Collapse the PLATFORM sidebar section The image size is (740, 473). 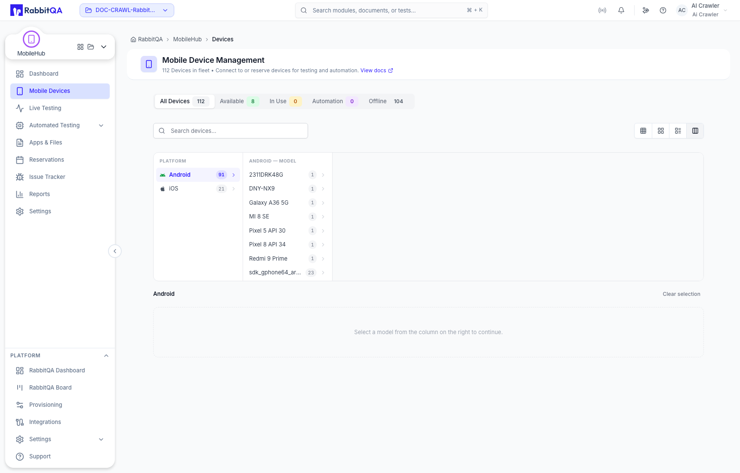click(x=106, y=356)
